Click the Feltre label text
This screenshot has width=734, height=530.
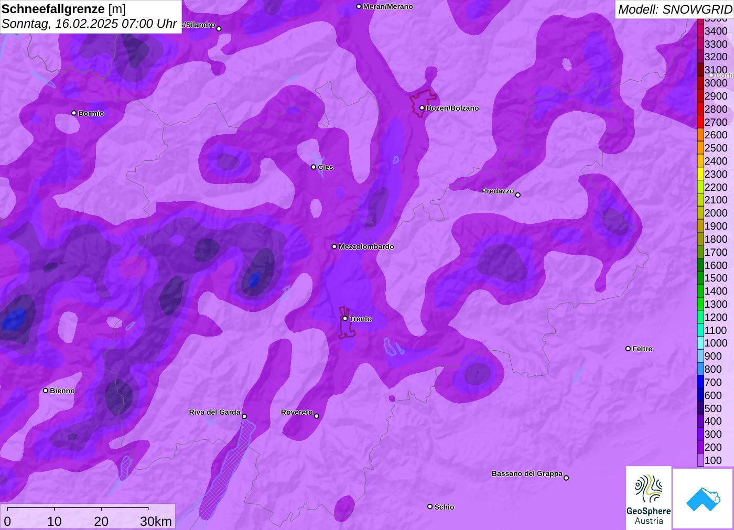tap(642, 349)
